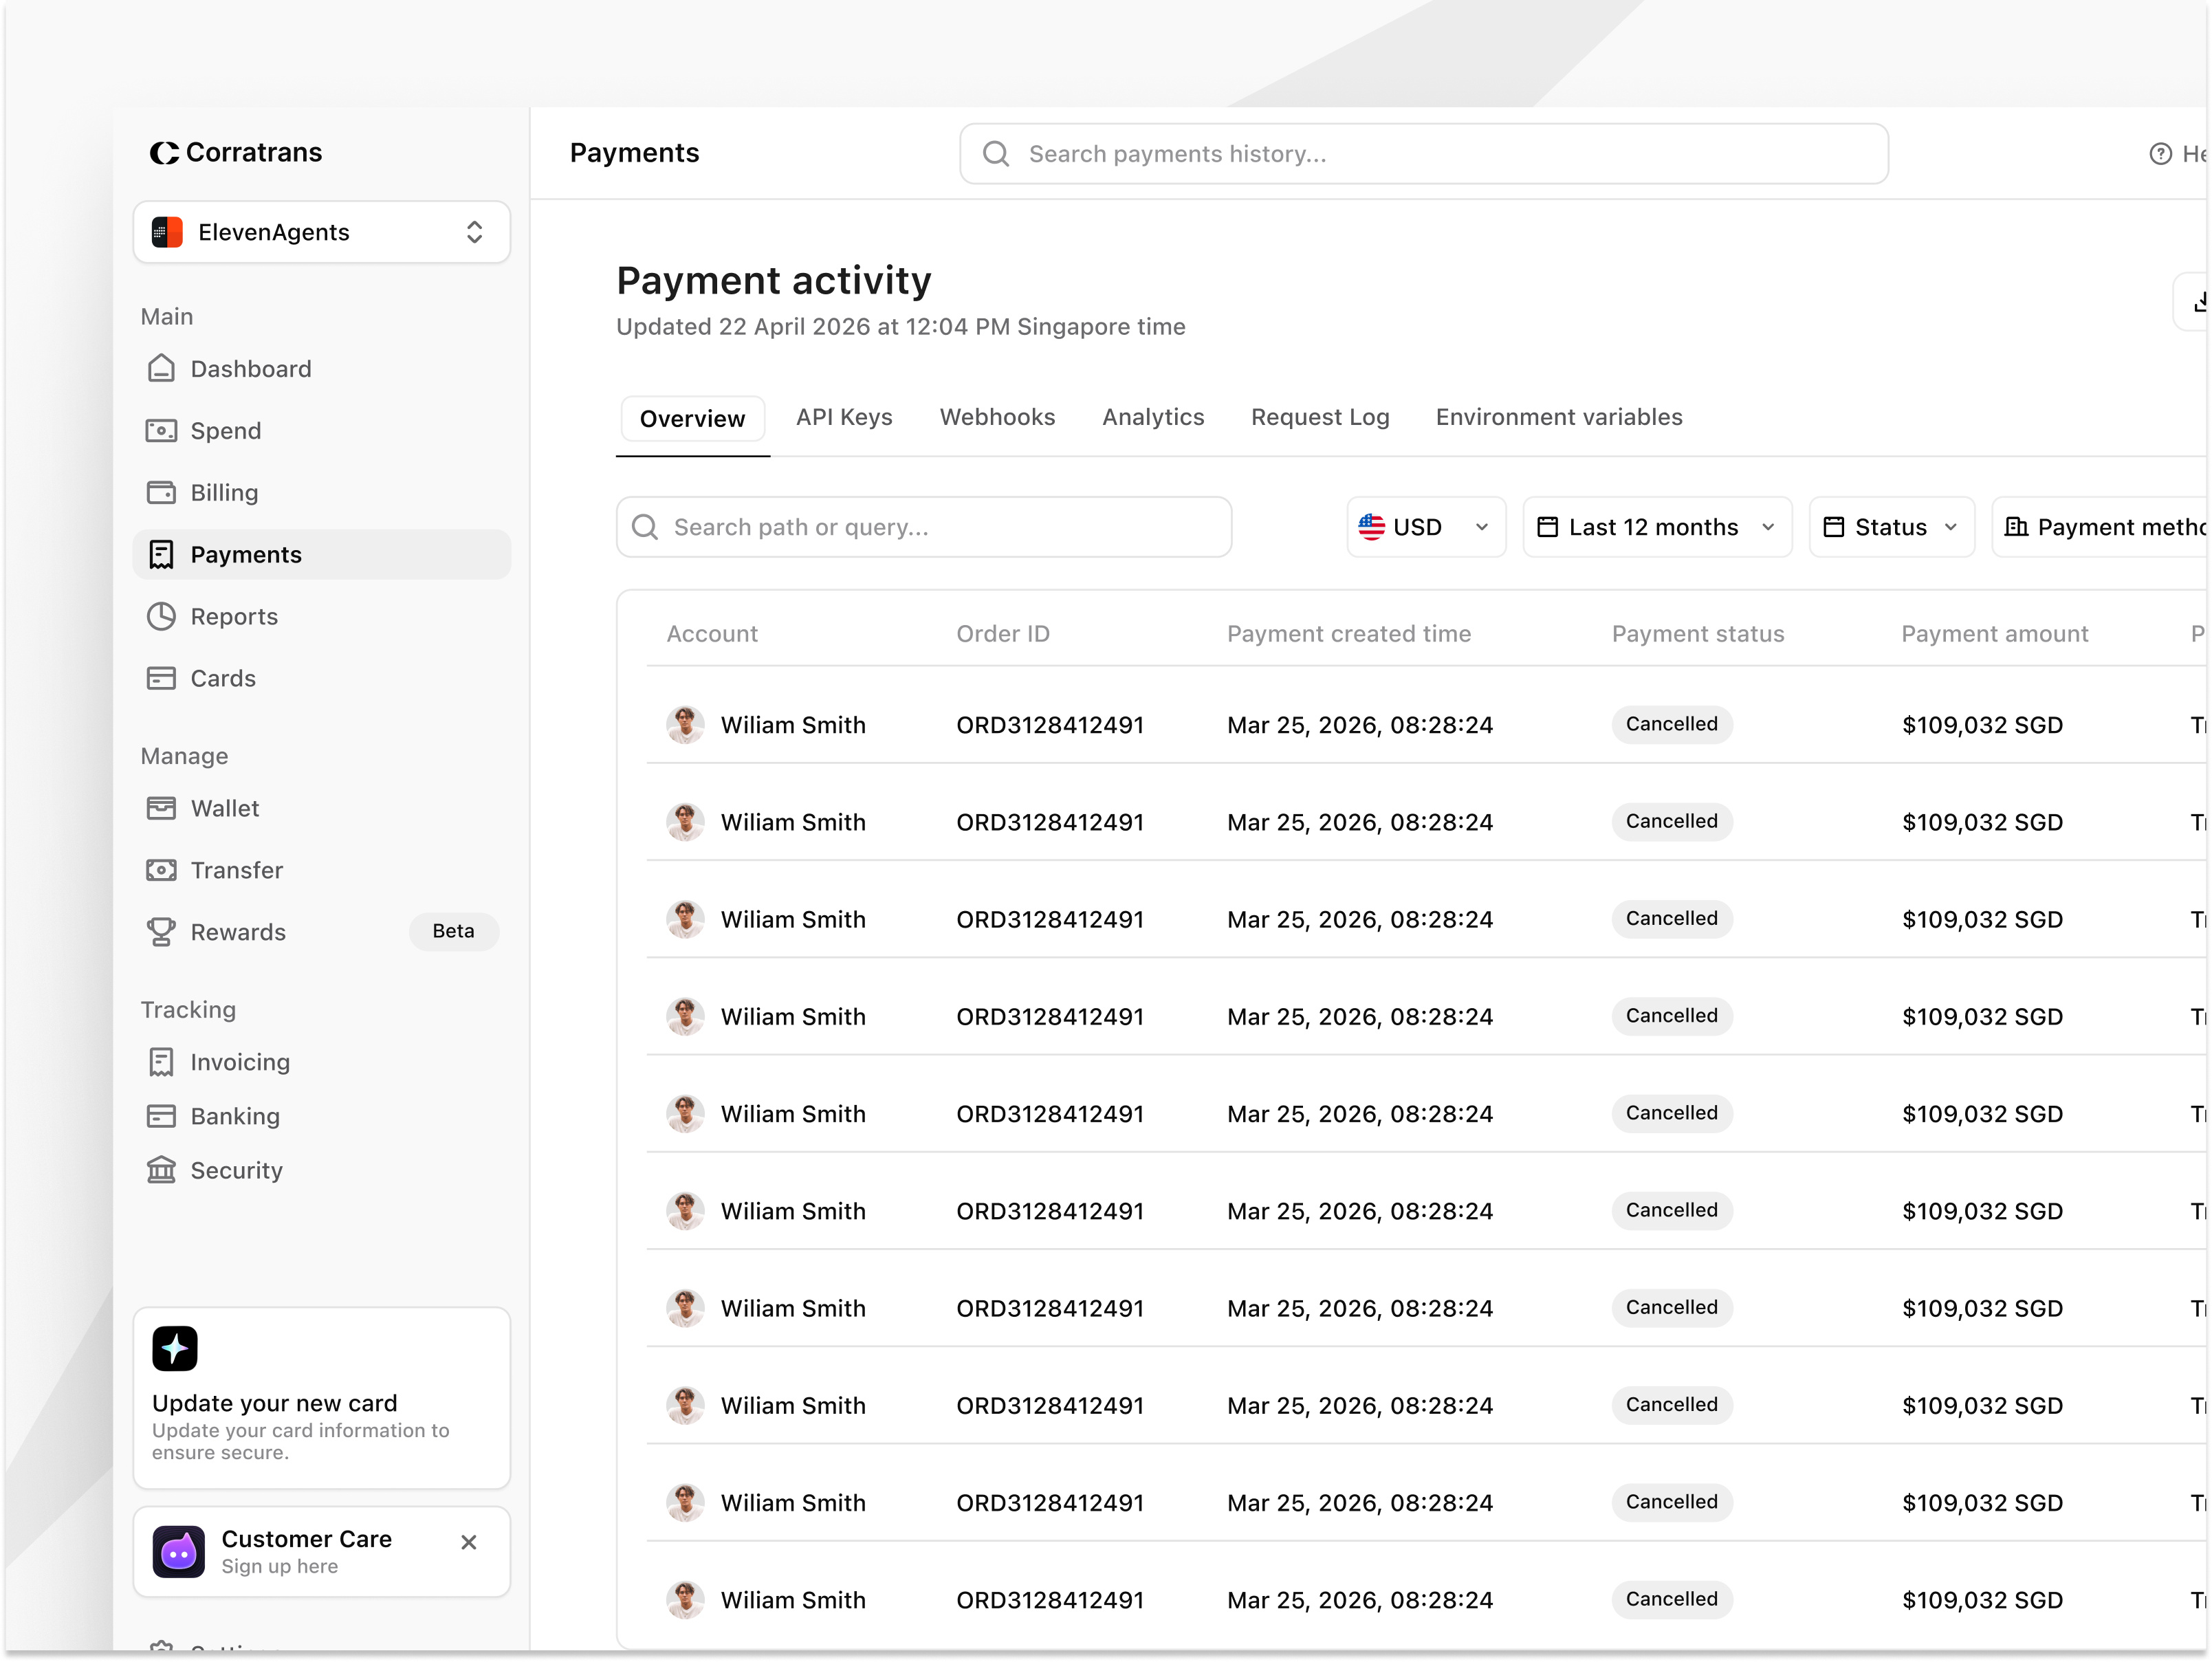Click the Beta badge next to Rewards
The height and width of the screenshot is (1662, 2212).
453,932
